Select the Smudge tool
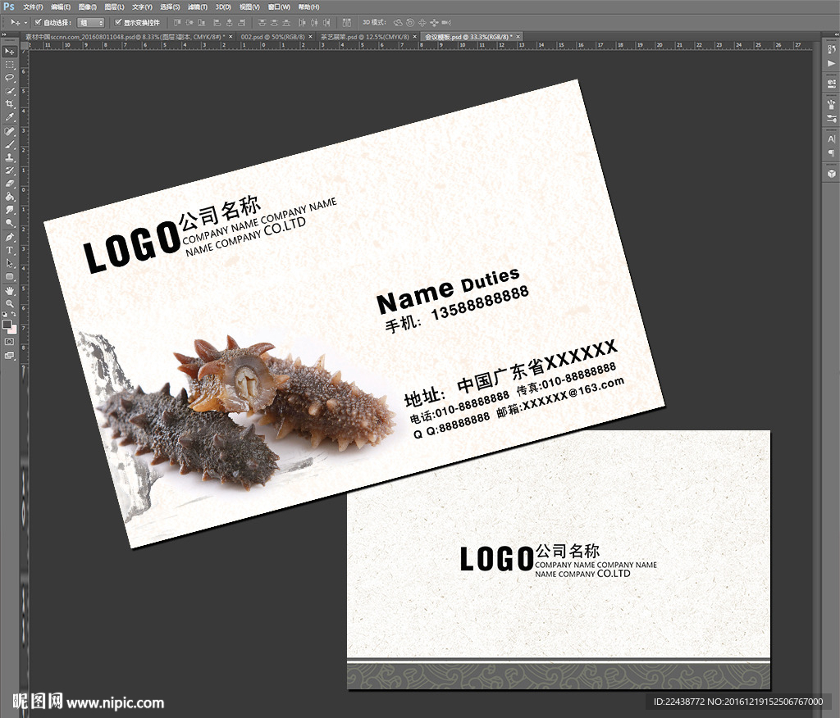Viewport: 840px width, 718px height. pos(10,210)
